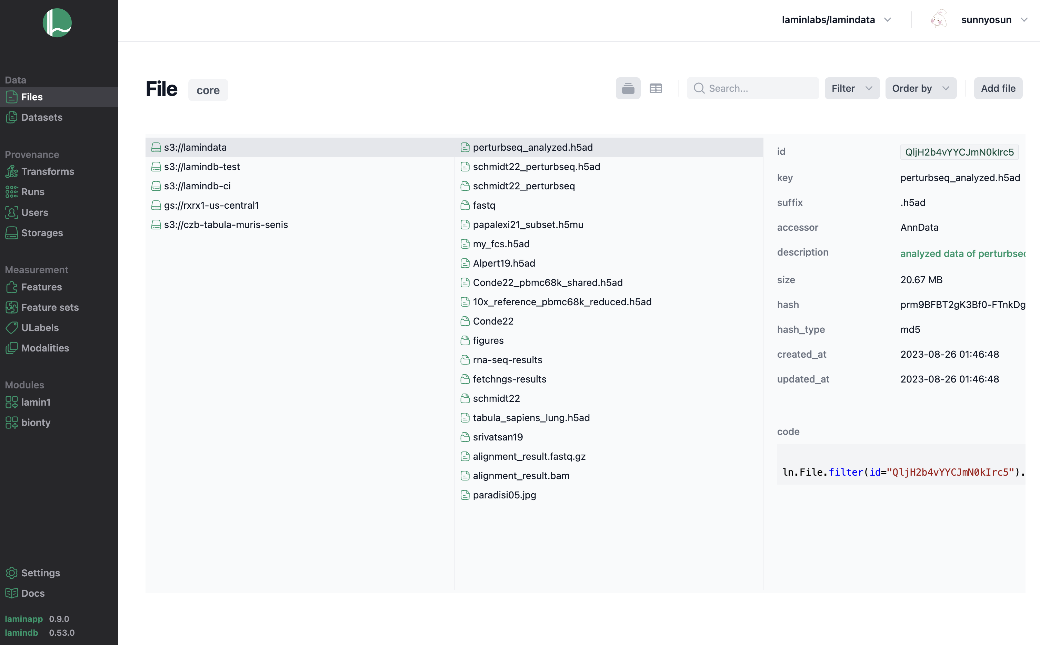The image size is (1040, 645).
Task: Open the Order by dropdown
Action: (921, 88)
